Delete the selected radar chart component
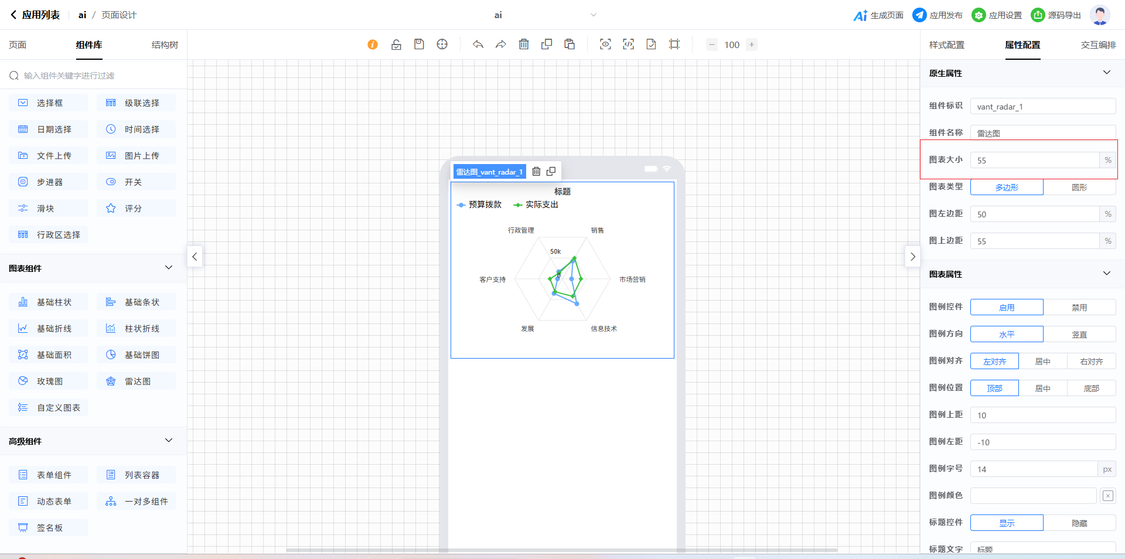The width and height of the screenshot is (1125, 559). point(536,172)
